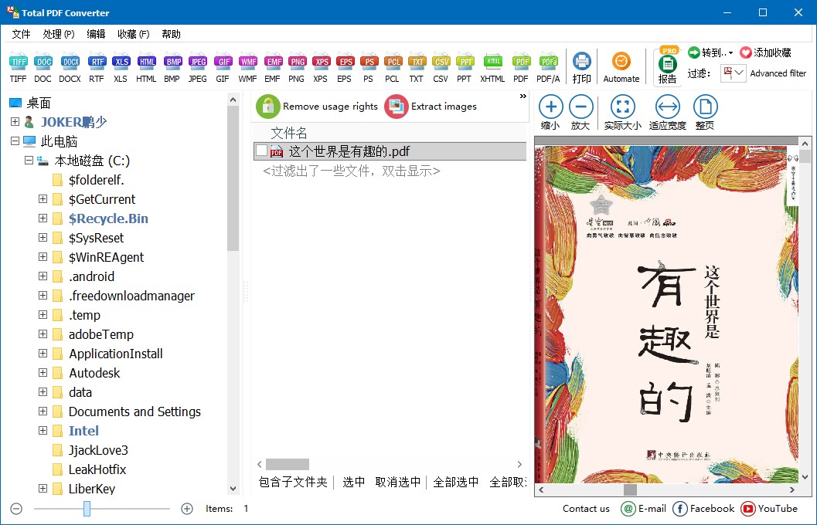Open Advanced filter
The image size is (817, 525).
tap(778, 73)
